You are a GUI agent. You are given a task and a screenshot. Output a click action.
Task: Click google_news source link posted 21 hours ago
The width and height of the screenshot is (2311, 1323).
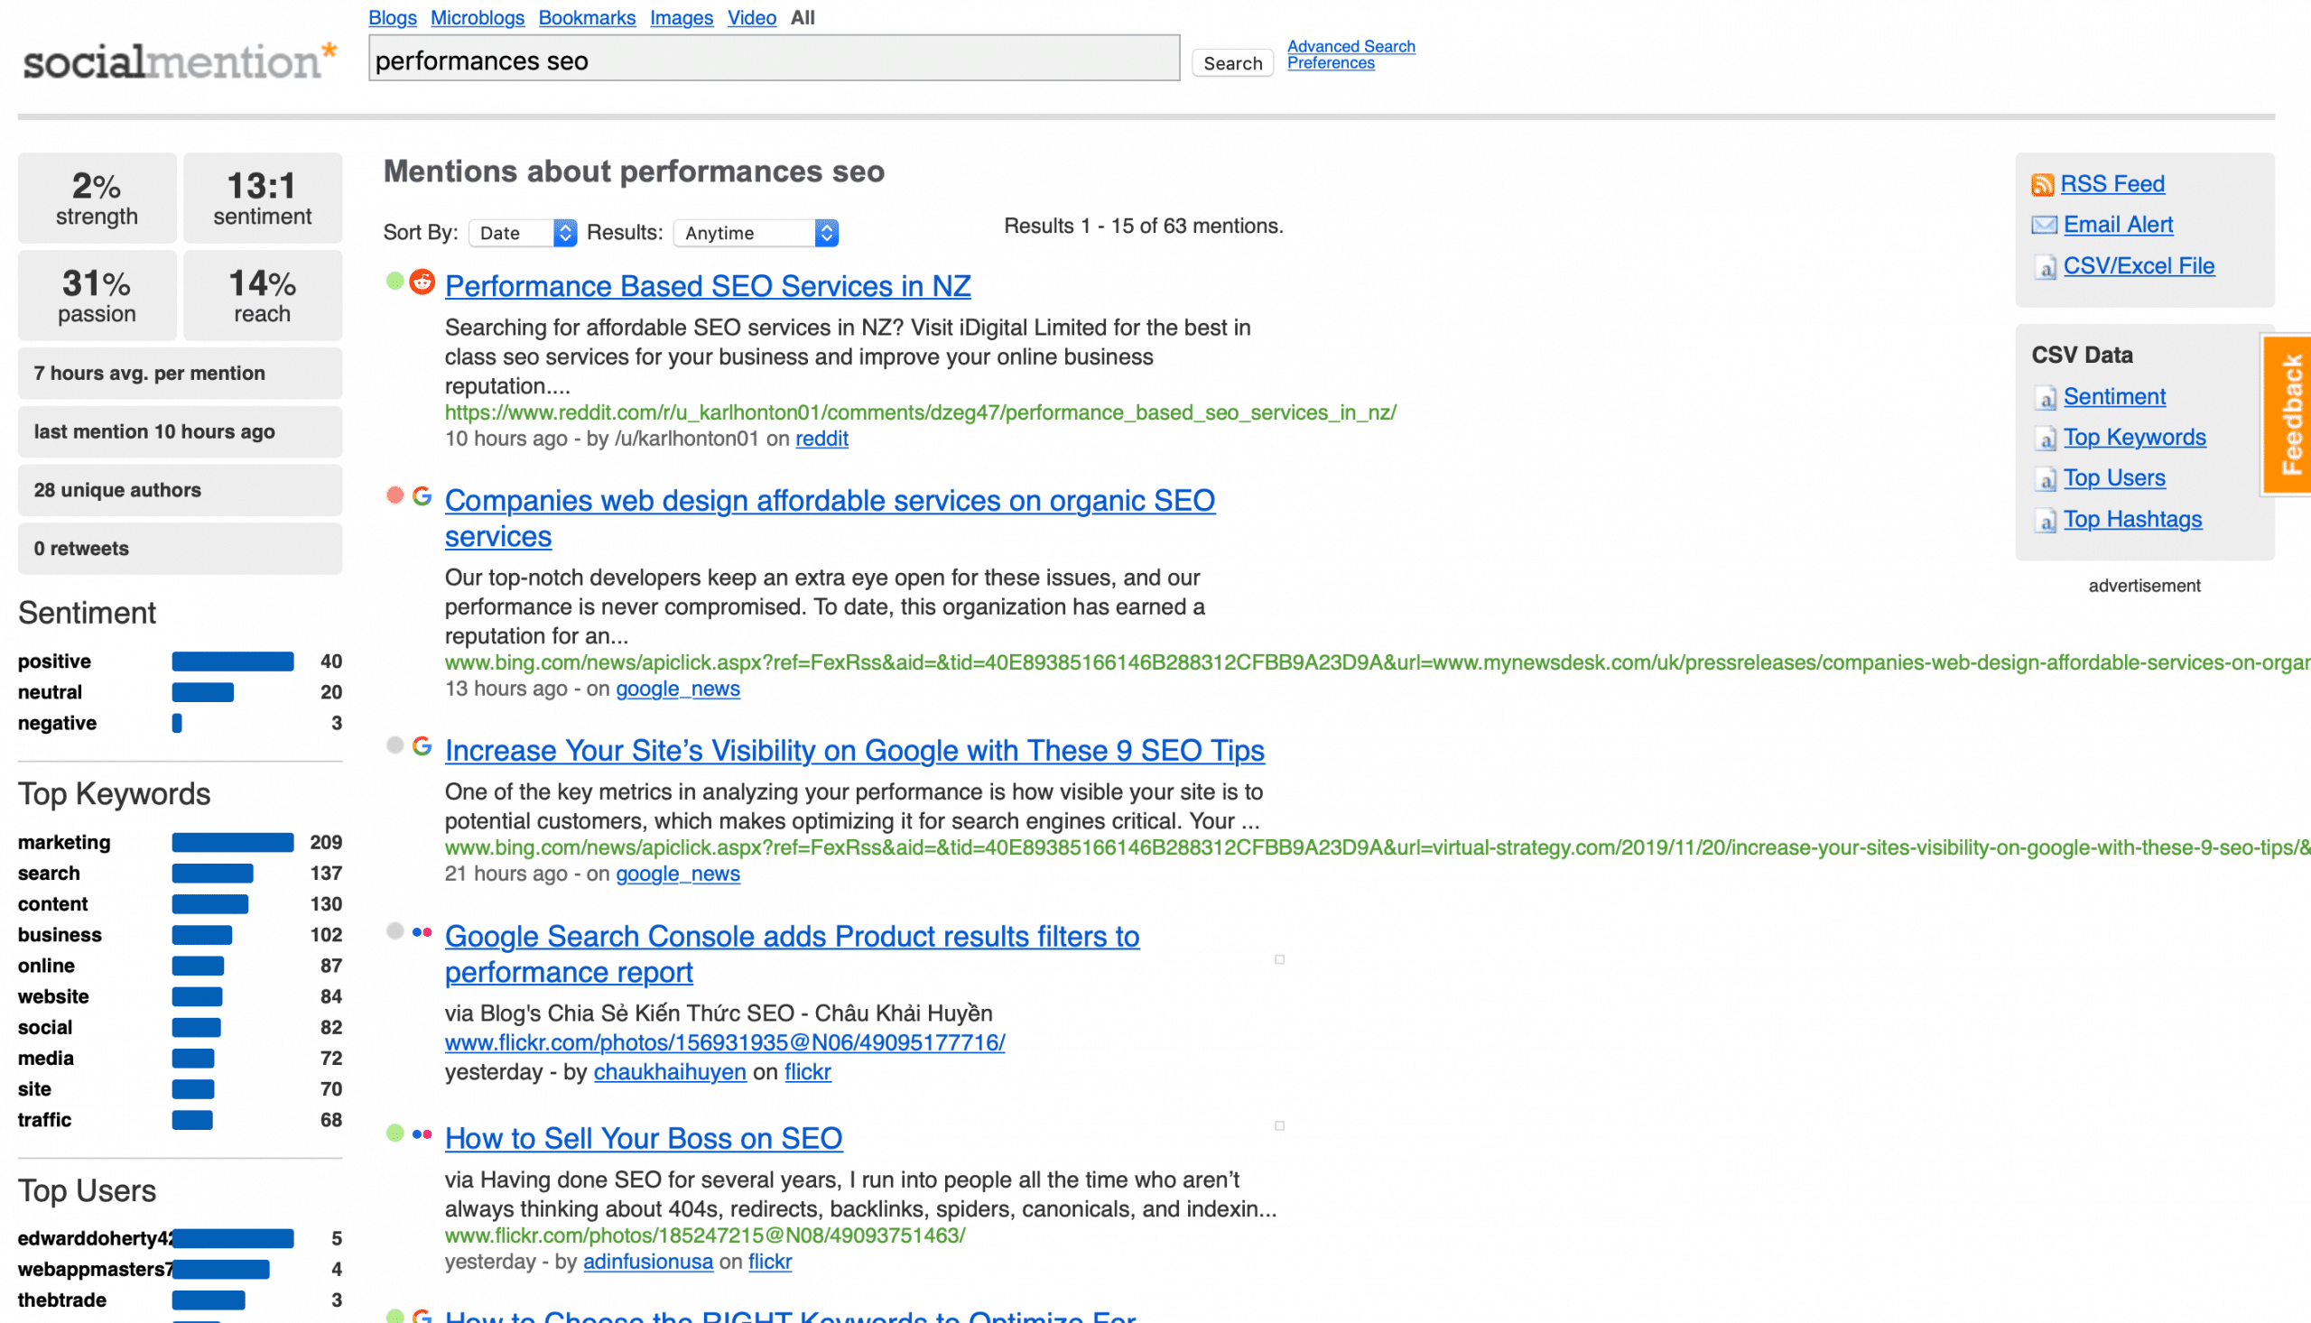(x=678, y=874)
